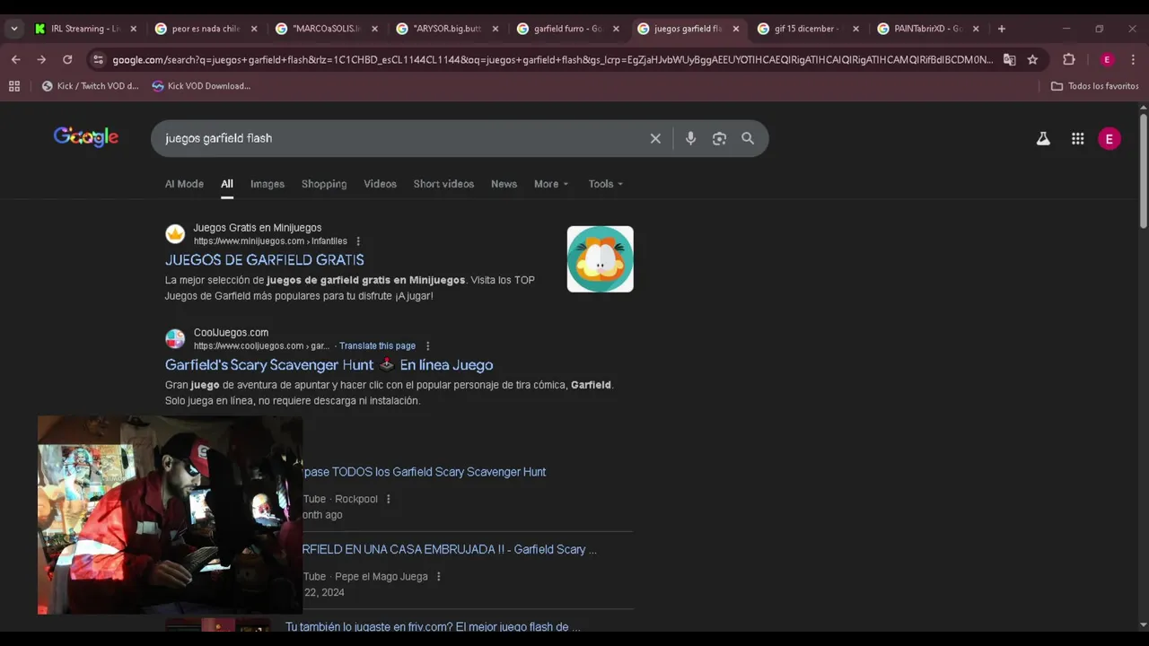Viewport: 1149px width, 646px height.
Task: Open Tu también lo jugaste en friv.com video
Action: coord(433,627)
